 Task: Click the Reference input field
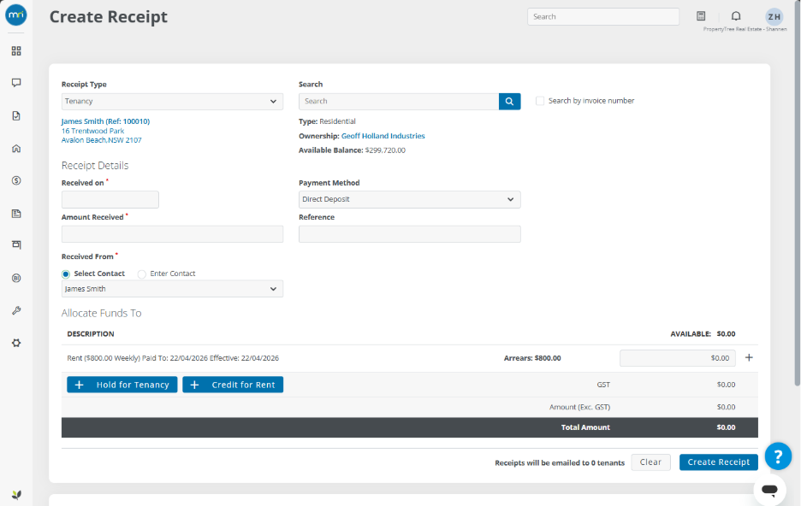pos(410,234)
